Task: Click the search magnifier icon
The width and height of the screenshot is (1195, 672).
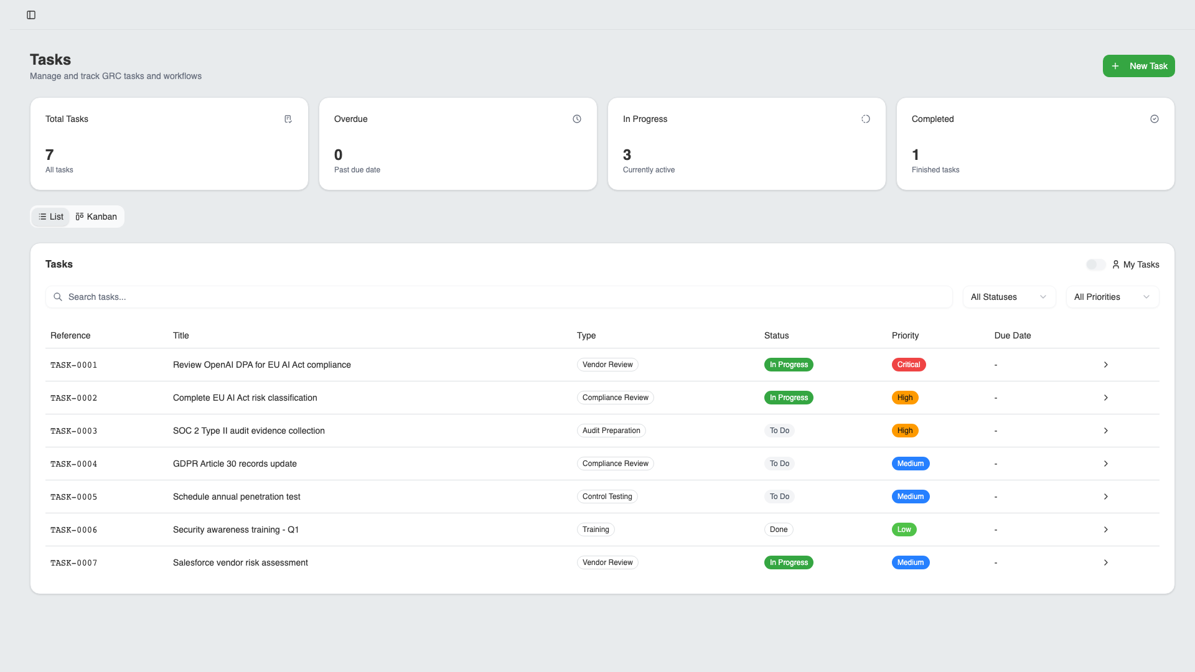Action: [x=58, y=297]
